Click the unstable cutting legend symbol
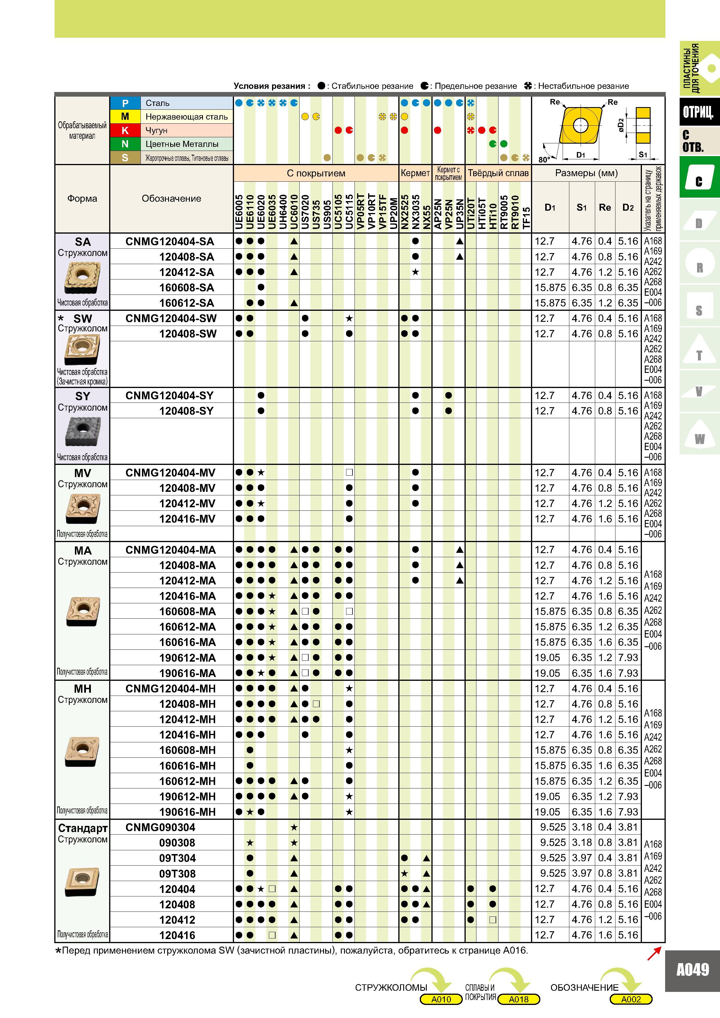 coord(528,86)
